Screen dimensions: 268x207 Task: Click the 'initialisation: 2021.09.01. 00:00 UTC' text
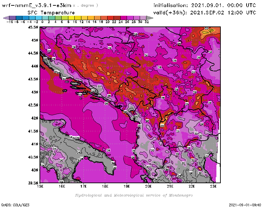(205, 5)
